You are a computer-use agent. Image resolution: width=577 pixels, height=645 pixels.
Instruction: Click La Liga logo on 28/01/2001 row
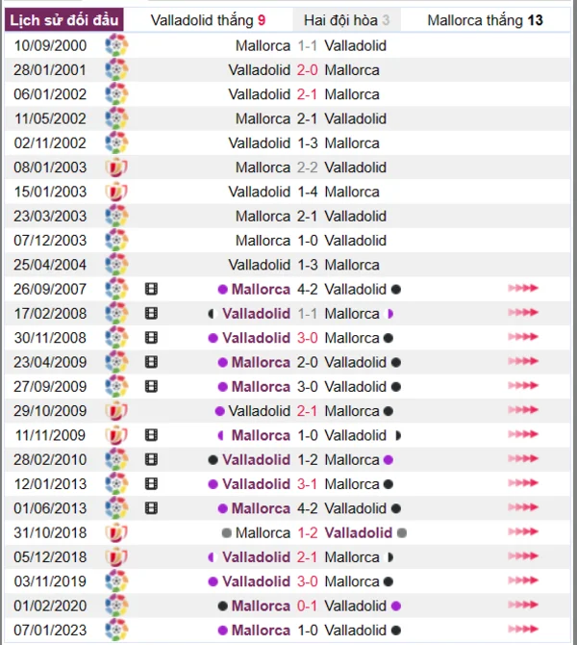click(116, 69)
